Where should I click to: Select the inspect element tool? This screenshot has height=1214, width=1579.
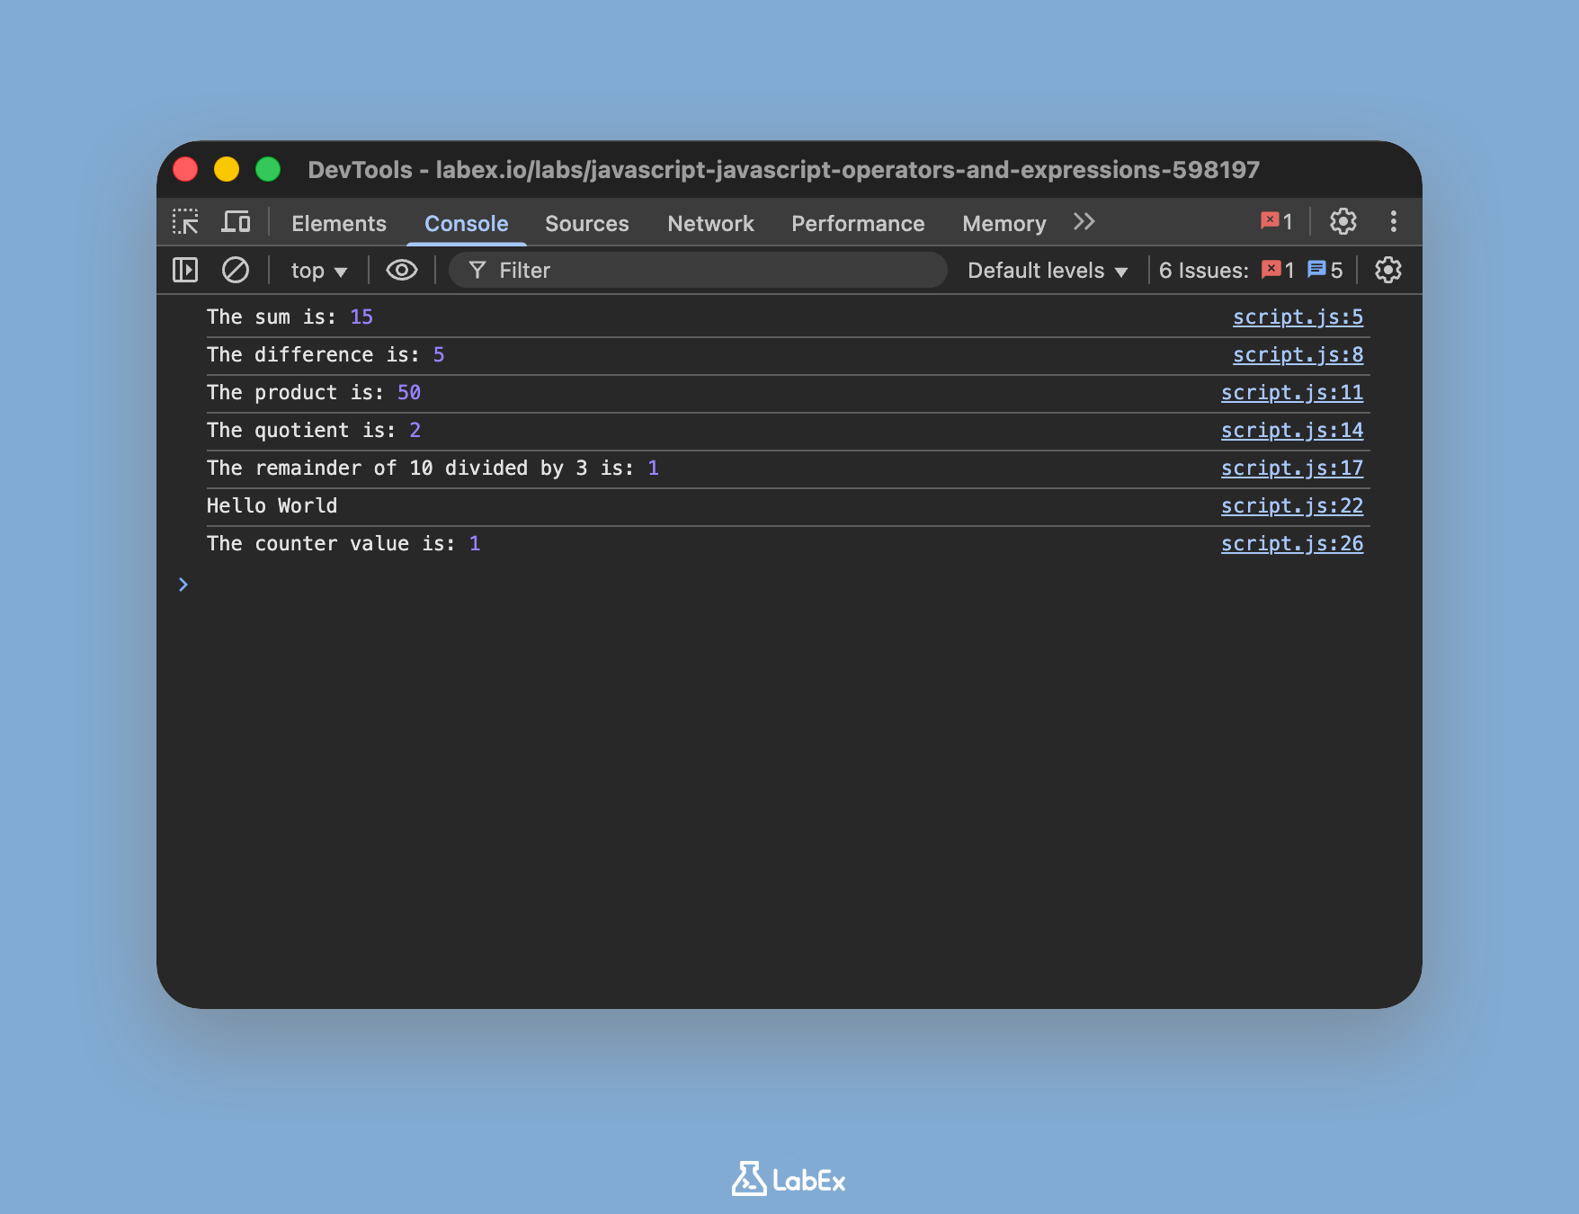point(186,222)
